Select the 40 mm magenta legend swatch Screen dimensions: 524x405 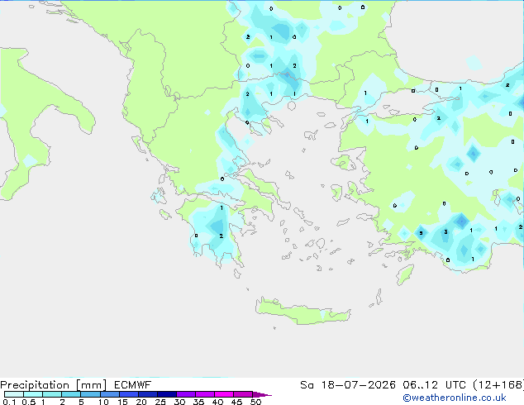[224, 394]
